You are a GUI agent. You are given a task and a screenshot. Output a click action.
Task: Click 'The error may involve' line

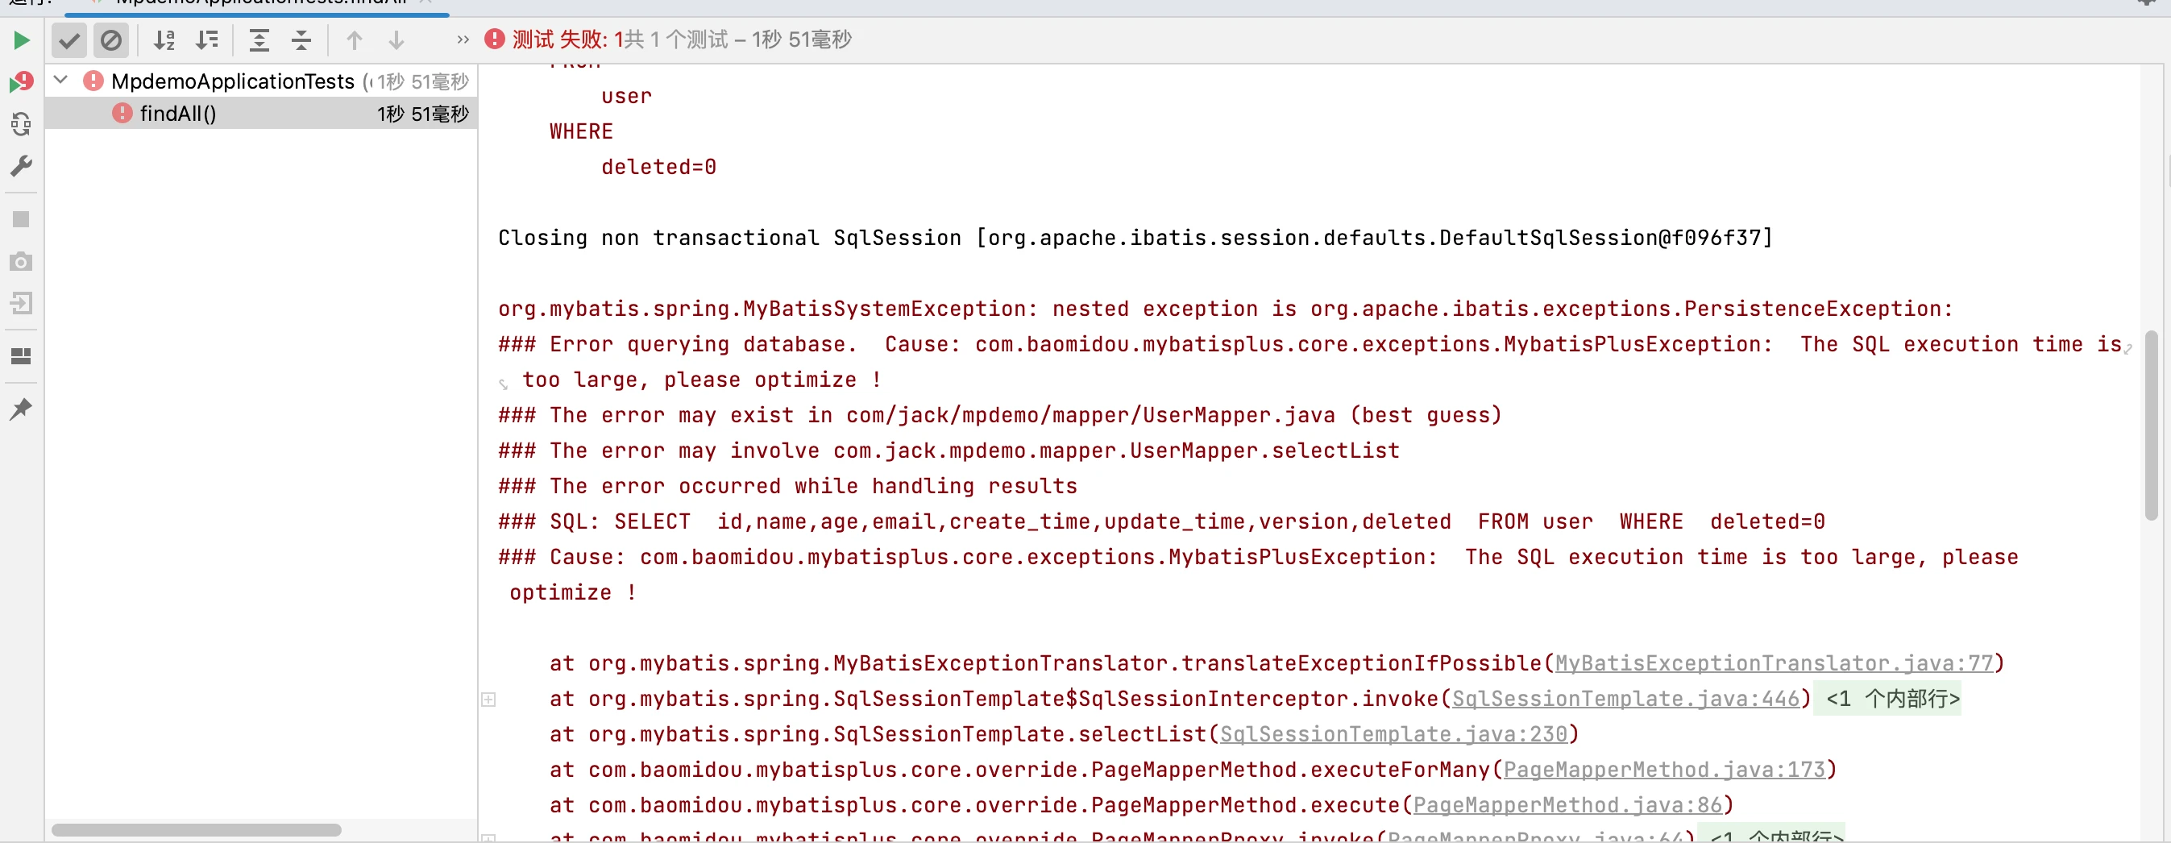pos(949,451)
